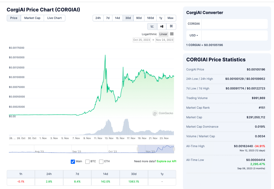This screenshot has width=274, height=189.
Task: Click the CorgiAI Price $0.00105196 value
Action: pyautogui.click(x=256, y=69)
